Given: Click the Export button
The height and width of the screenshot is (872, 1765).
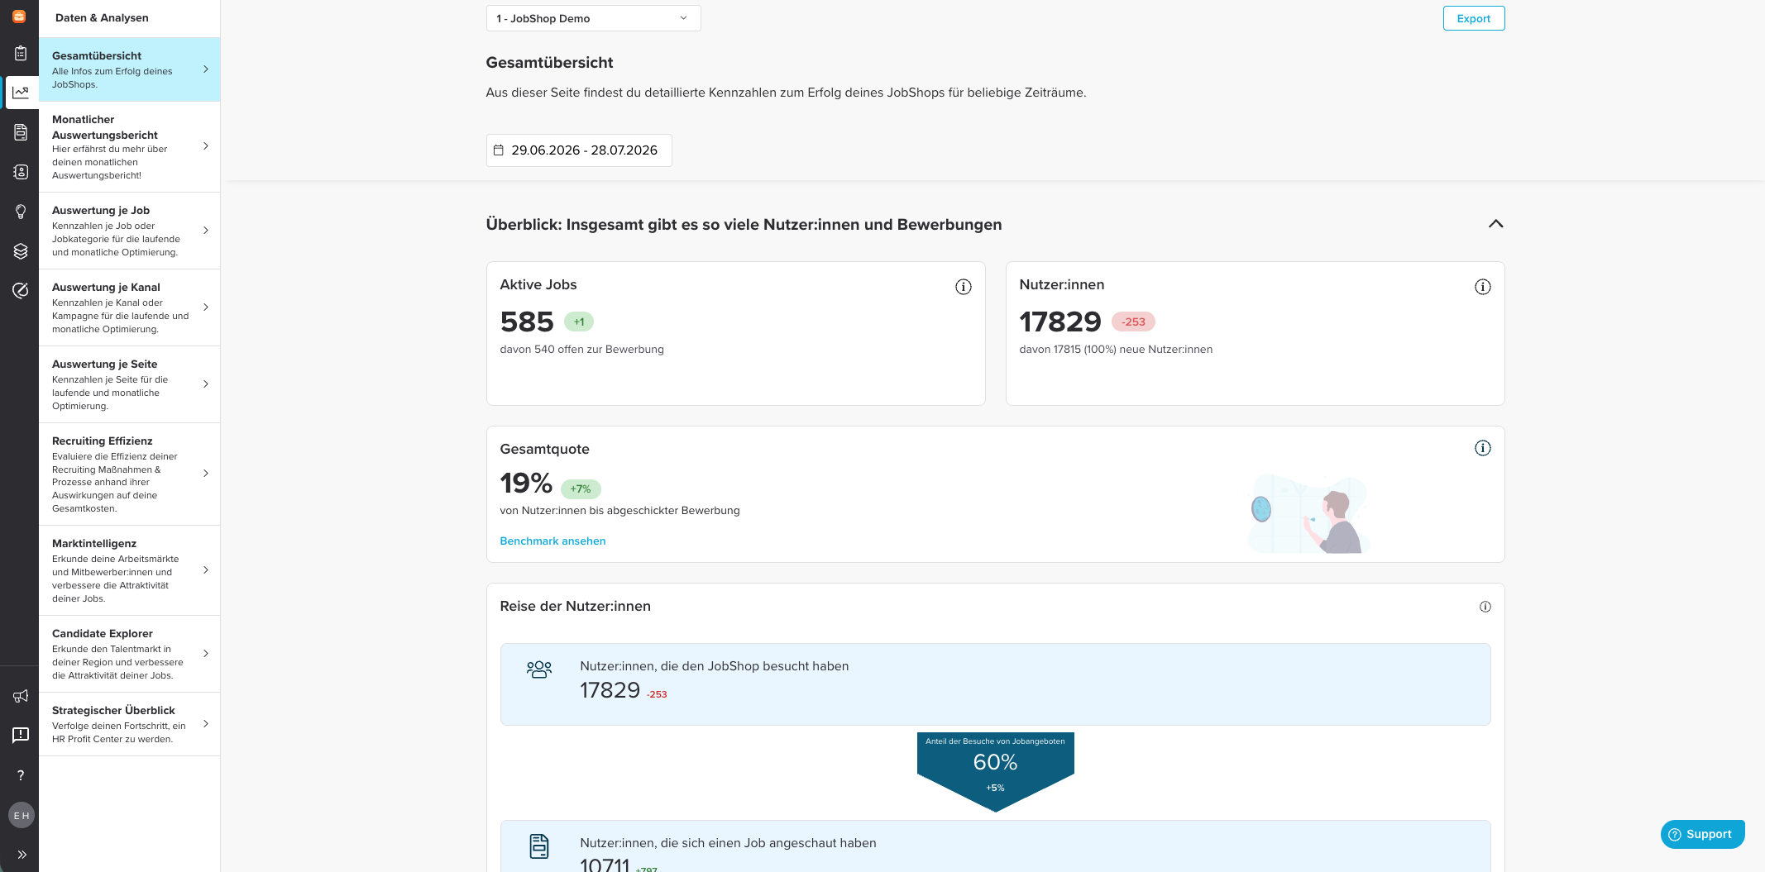Looking at the screenshot, I should (x=1474, y=18).
